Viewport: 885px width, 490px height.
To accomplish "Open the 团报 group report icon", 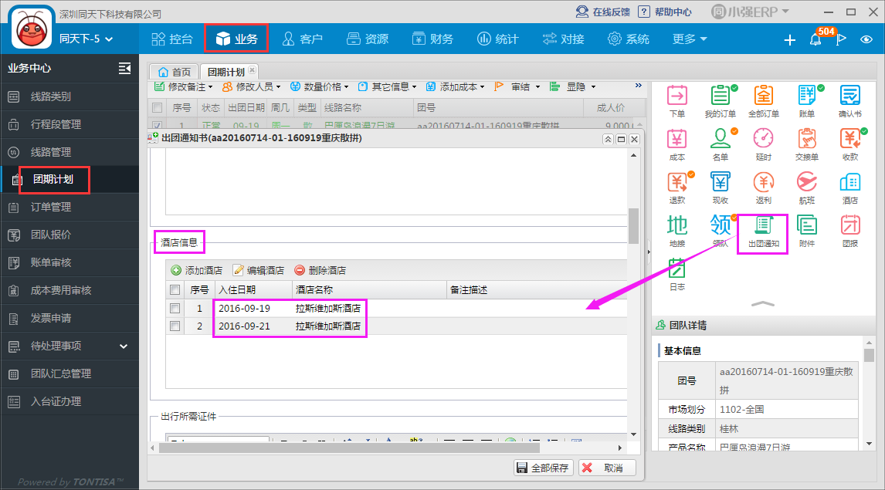I will point(850,231).
